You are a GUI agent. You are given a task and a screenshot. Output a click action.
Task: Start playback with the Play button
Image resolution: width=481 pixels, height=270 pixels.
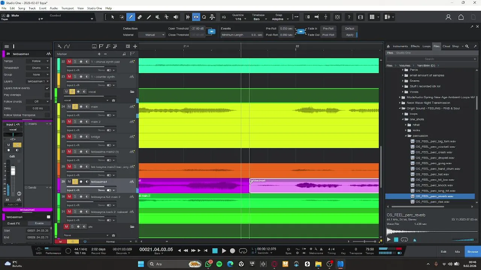click(x=224, y=250)
